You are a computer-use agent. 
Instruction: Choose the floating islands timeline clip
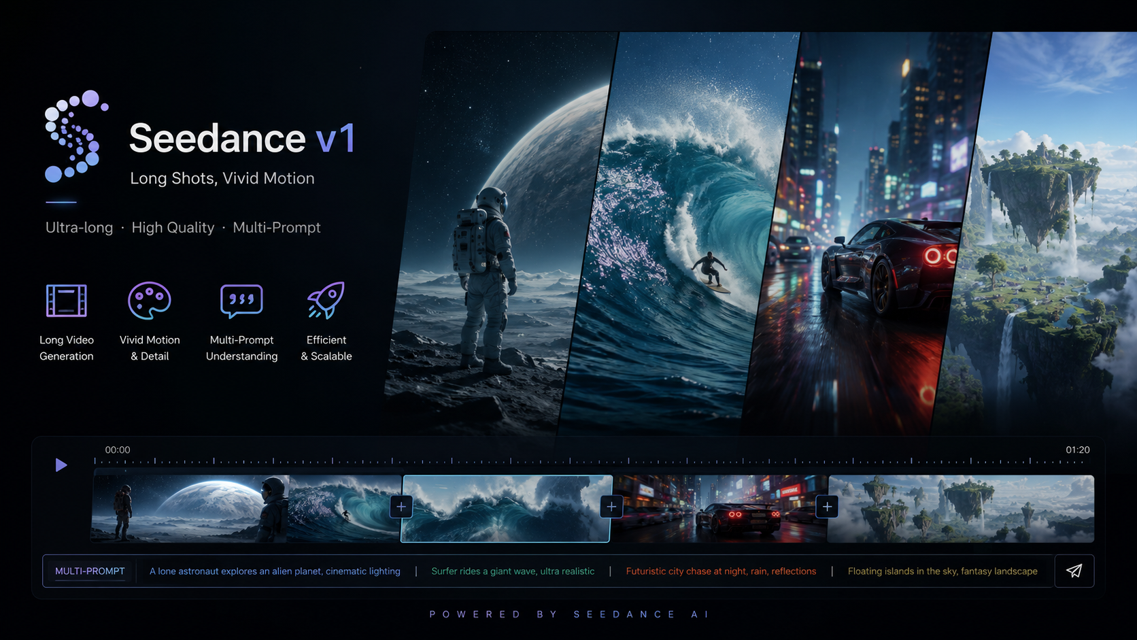click(x=961, y=509)
